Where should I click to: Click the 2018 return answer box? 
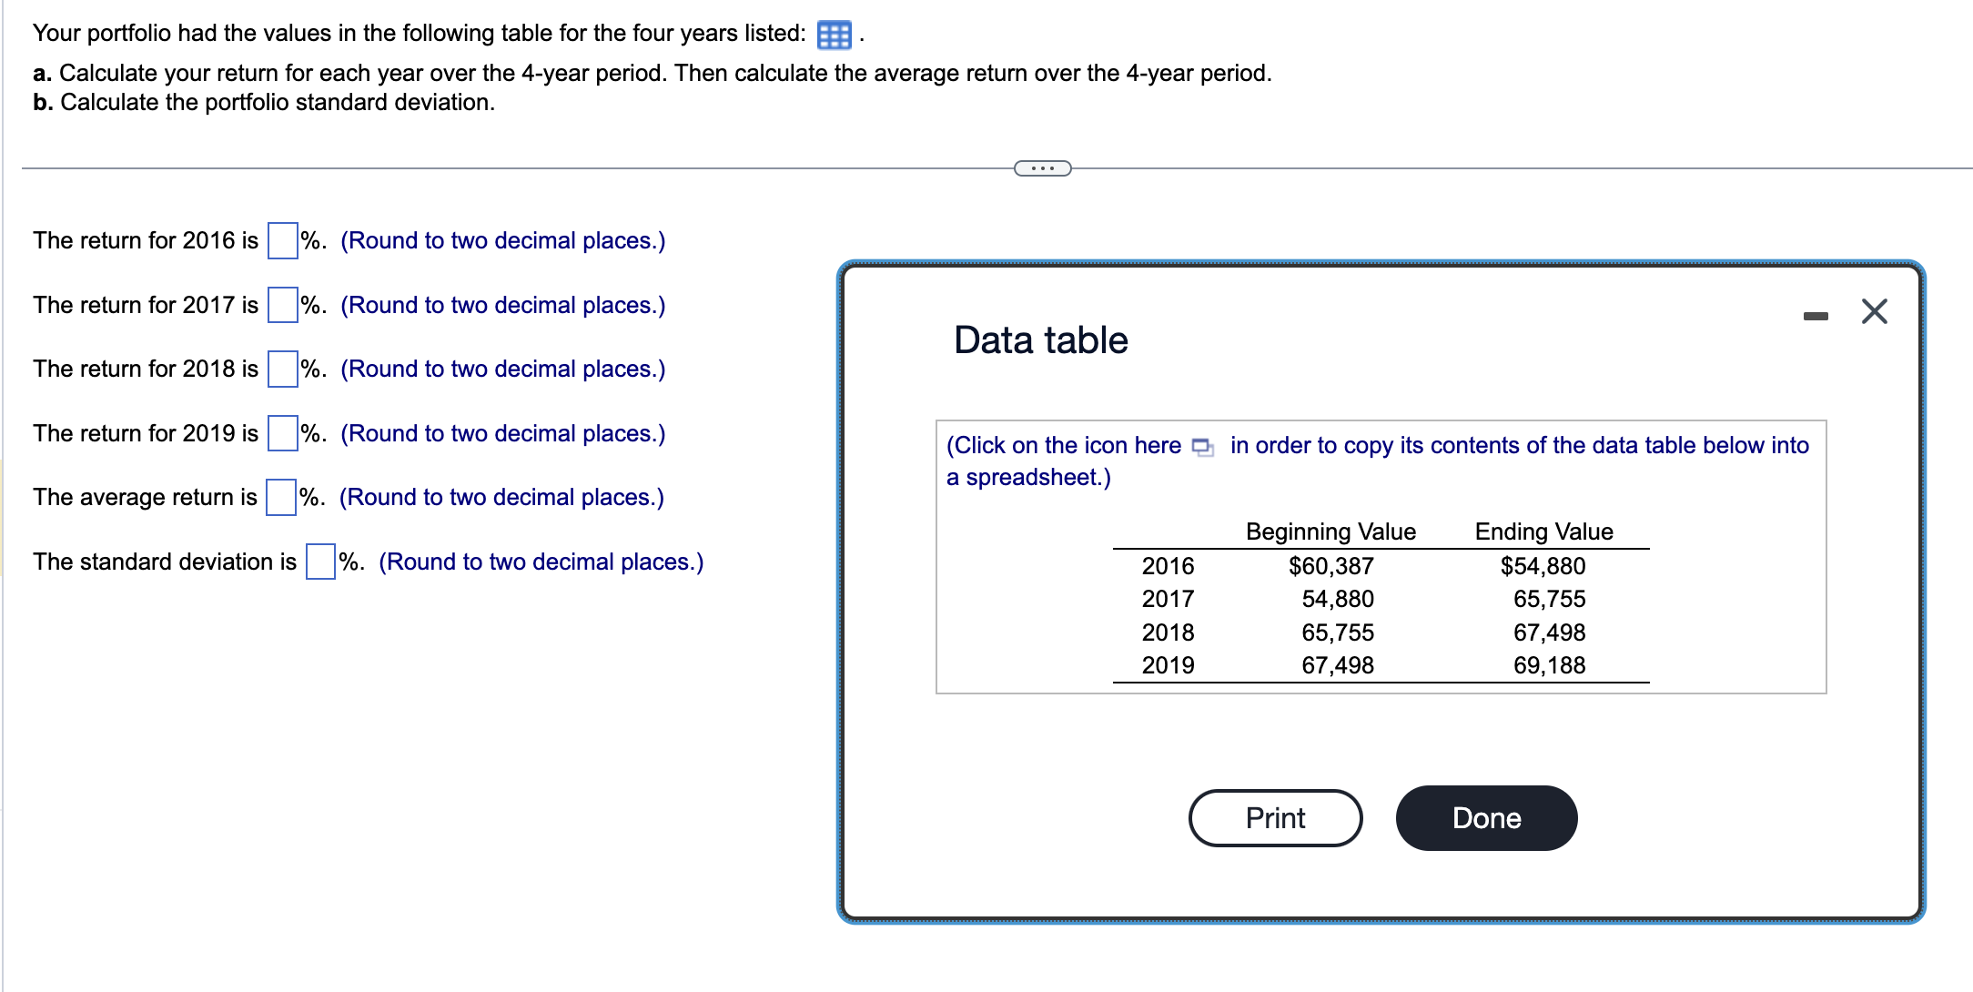pyautogui.click(x=282, y=369)
